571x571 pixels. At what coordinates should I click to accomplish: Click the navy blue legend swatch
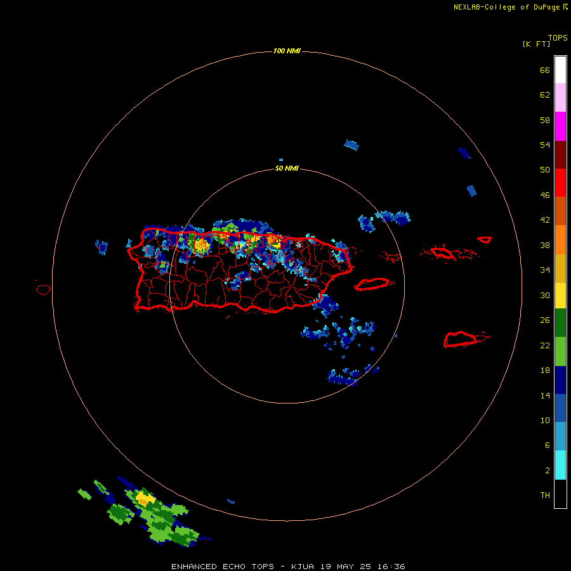point(560,380)
